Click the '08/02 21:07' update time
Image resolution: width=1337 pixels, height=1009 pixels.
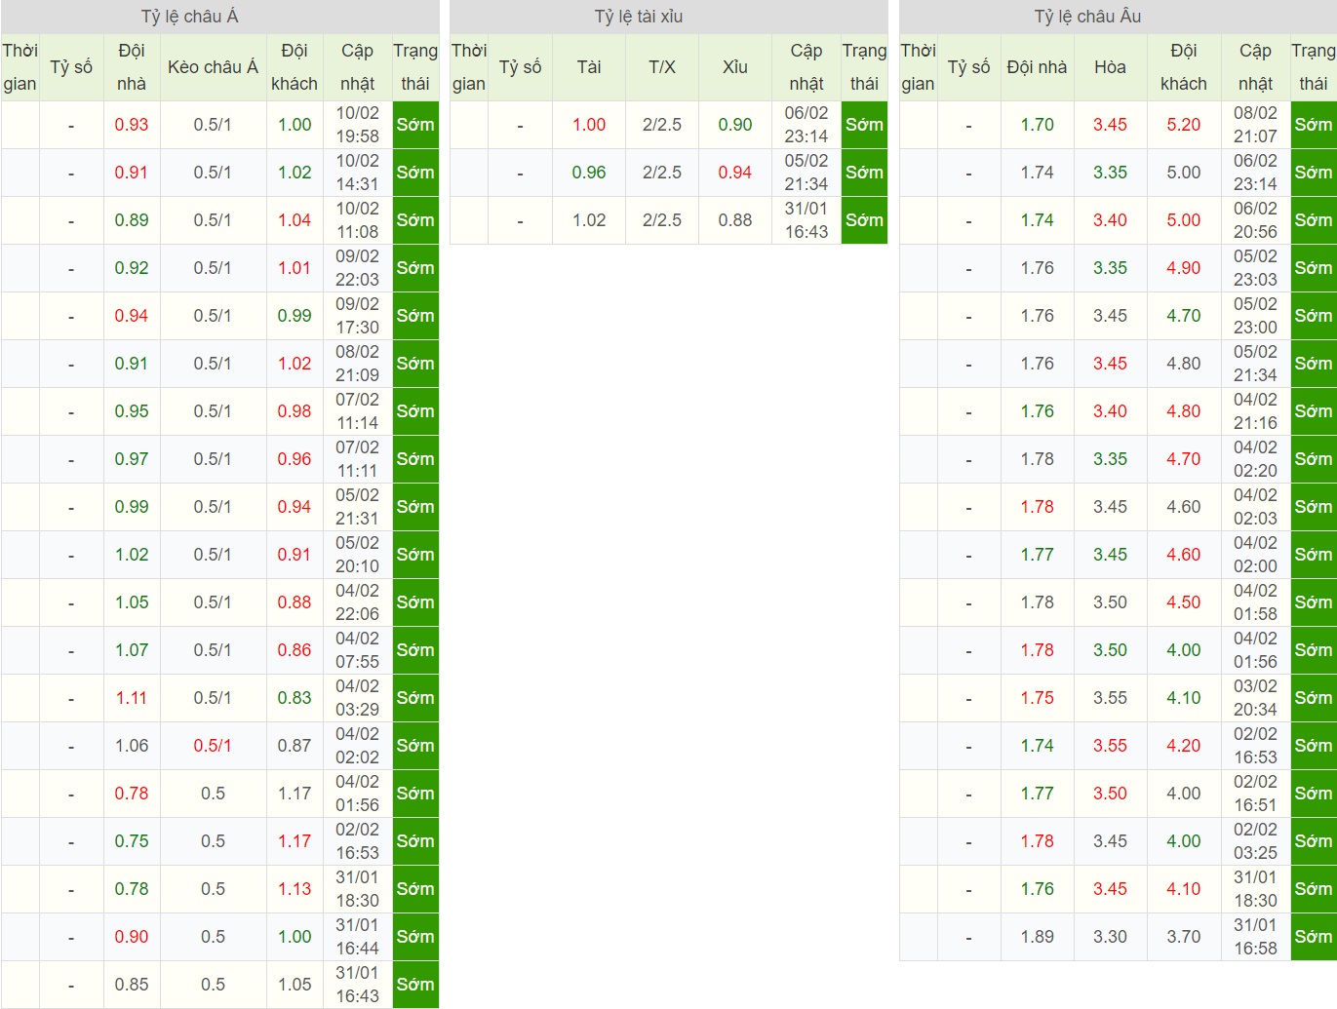[1255, 125]
